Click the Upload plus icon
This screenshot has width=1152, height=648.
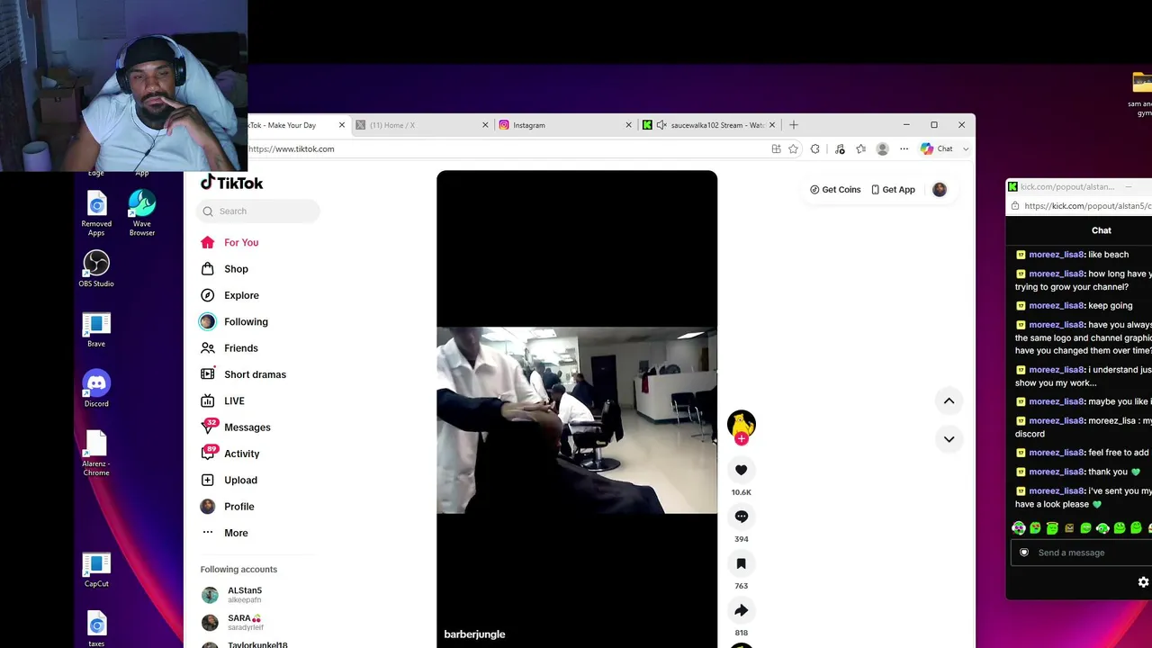click(208, 480)
